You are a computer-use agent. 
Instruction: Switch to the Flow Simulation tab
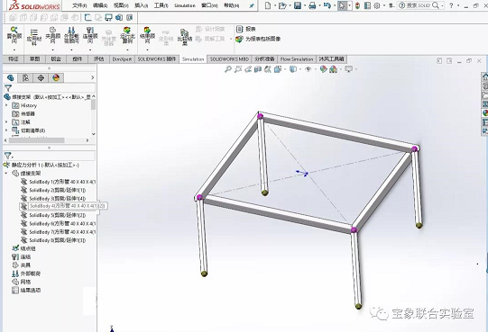coord(297,59)
